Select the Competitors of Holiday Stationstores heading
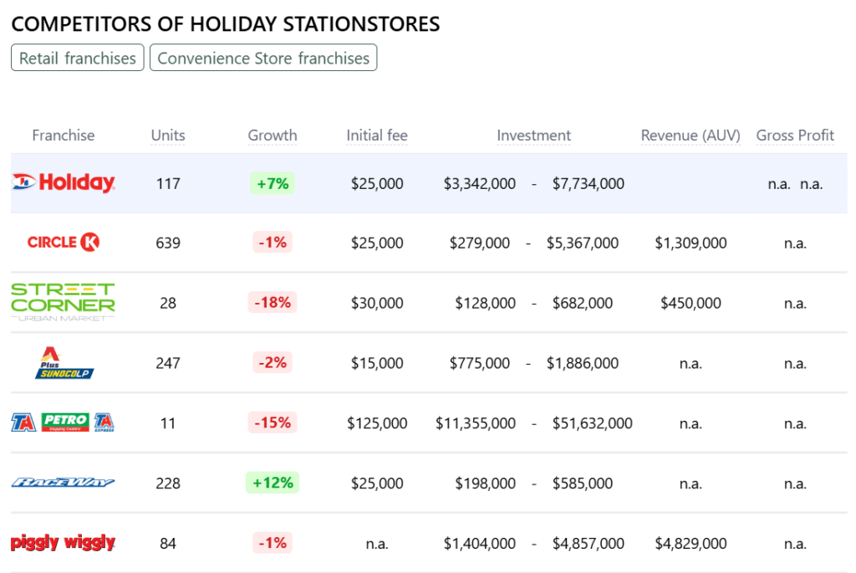Viewport: 856px width, 573px height. 226,24
